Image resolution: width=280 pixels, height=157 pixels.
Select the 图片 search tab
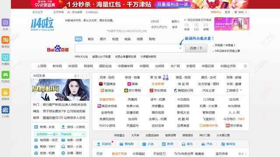tap(103, 39)
